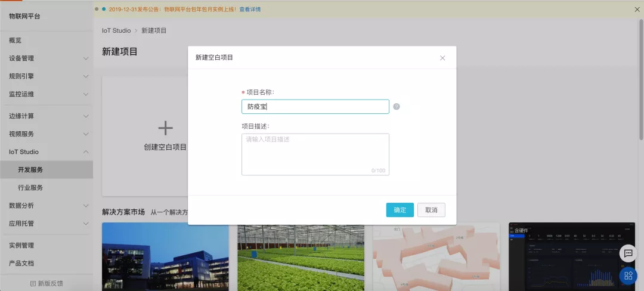The image size is (644, 291).
Task: Click the 创建空白项目 card label
Action: (x=166, y=147)
